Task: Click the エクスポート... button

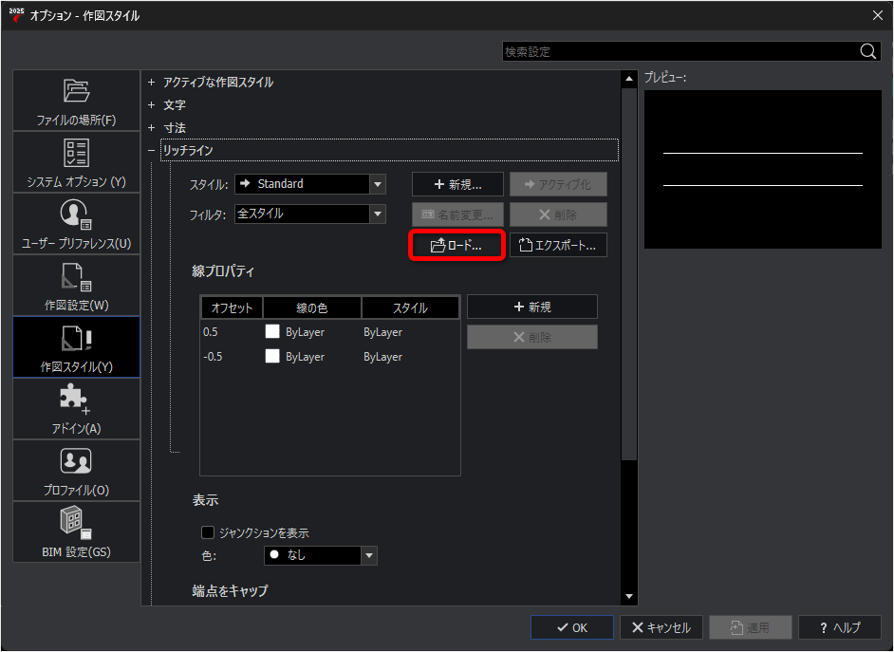Action: (558, 246)
